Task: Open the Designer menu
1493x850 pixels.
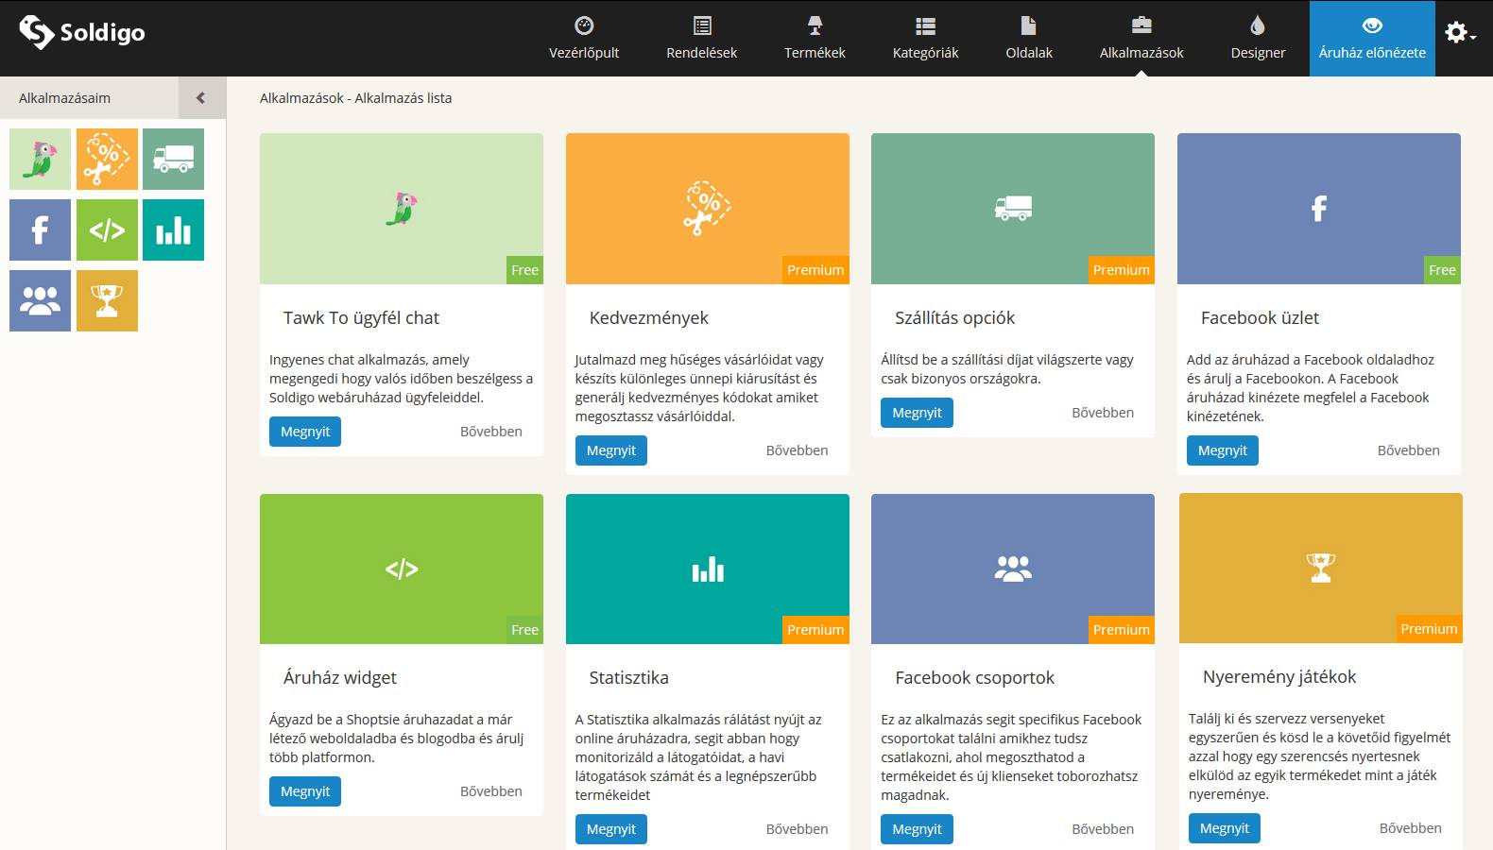Action: point(1258,39)
